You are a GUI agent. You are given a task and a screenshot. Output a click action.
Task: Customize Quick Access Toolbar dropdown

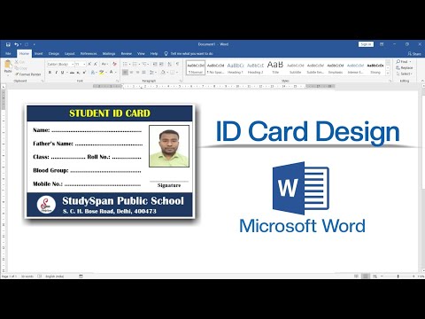click(35, 44)
